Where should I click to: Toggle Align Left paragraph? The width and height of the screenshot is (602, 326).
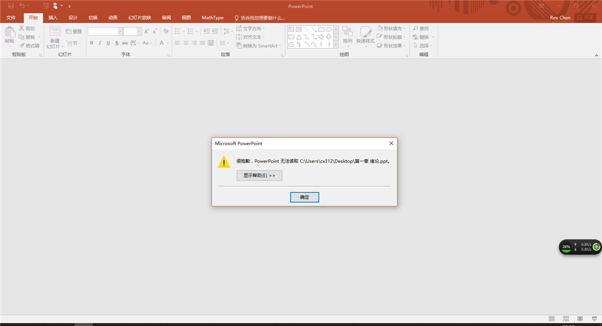[178, 43]
